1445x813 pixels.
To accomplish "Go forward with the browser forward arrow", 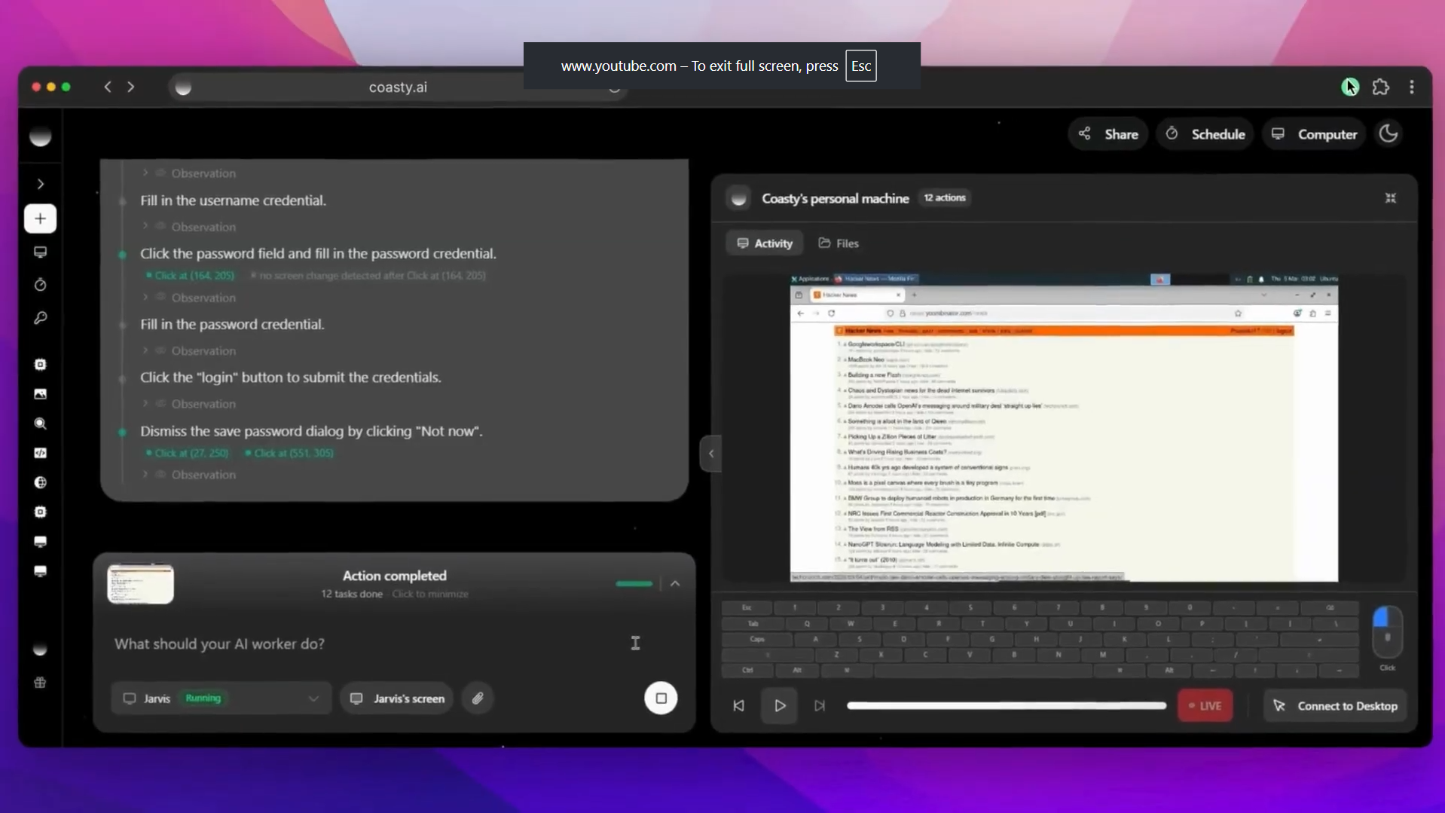I will click(x=131, y=87).
